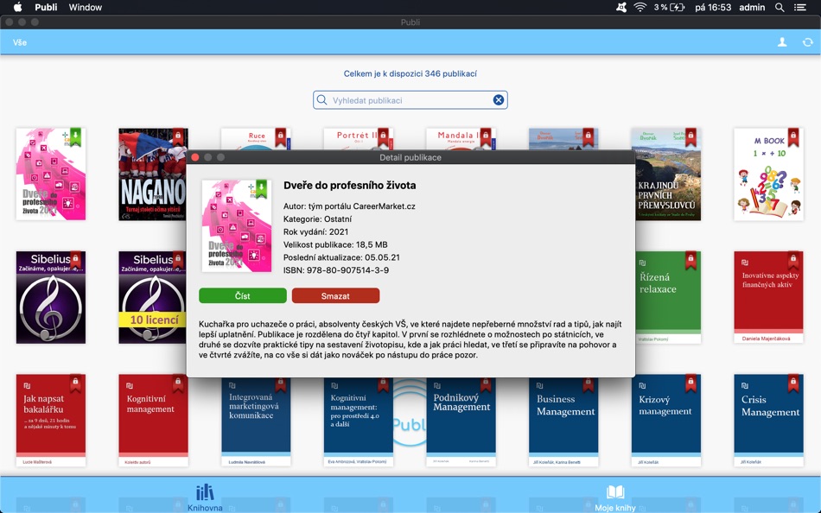Open the notification center icon
This screenshot has width=821, height=513.
tap(800, 7)
